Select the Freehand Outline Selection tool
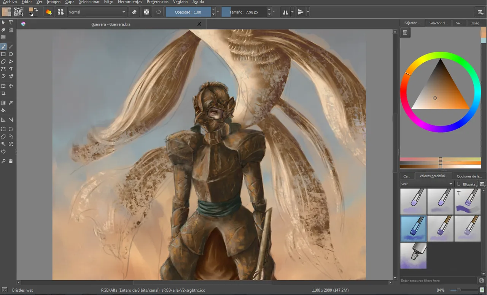Screen dimensions: 487x295 tap(11, 136)
